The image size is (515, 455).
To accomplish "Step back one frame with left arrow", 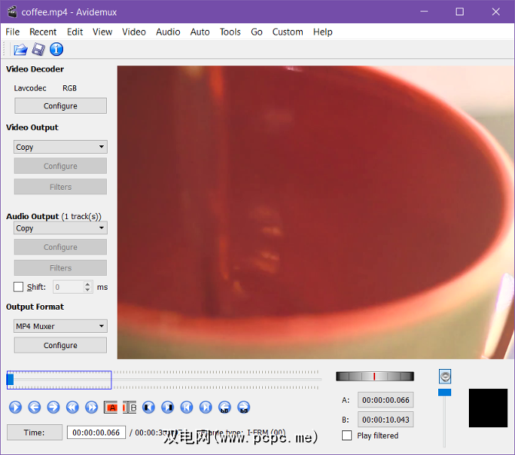I will (35, 407).
